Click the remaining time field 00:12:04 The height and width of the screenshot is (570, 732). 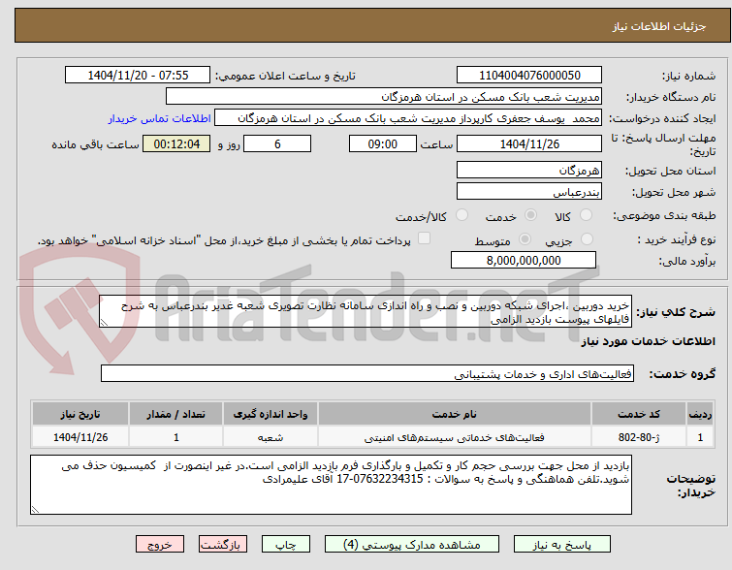pos(176,143)
